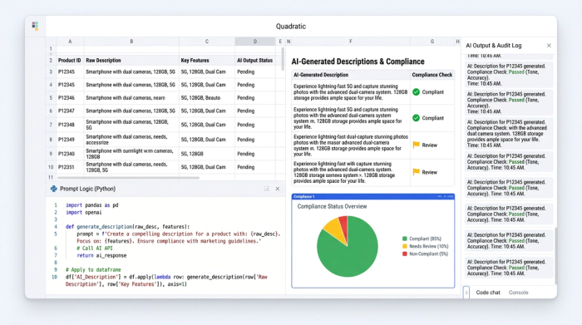
Task: Close the Prompt Logic (Python) editor
Action: click(x=277, y=189)
